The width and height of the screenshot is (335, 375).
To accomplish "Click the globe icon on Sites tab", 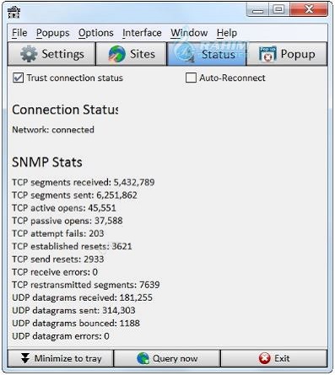I will (x=117, y=54).
